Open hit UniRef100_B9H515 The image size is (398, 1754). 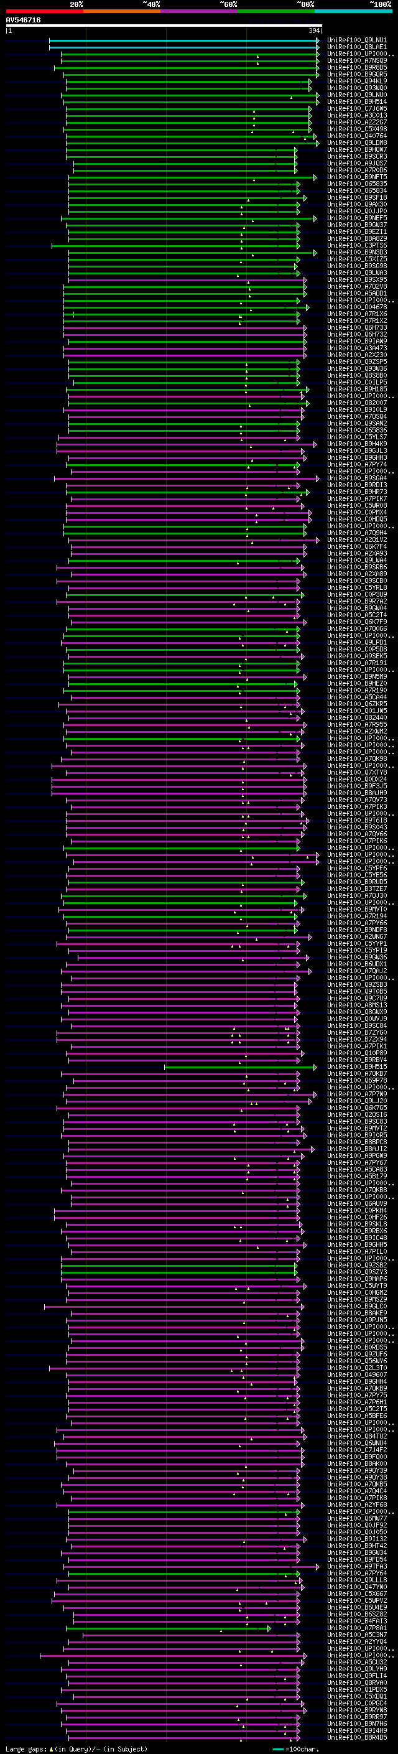click(357, 1067)
